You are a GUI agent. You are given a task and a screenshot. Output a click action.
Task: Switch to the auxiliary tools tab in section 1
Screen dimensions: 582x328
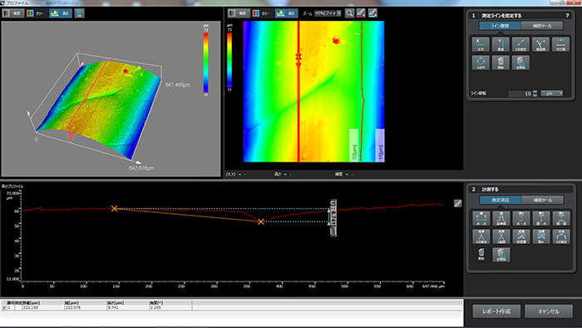tap(542, 26)
